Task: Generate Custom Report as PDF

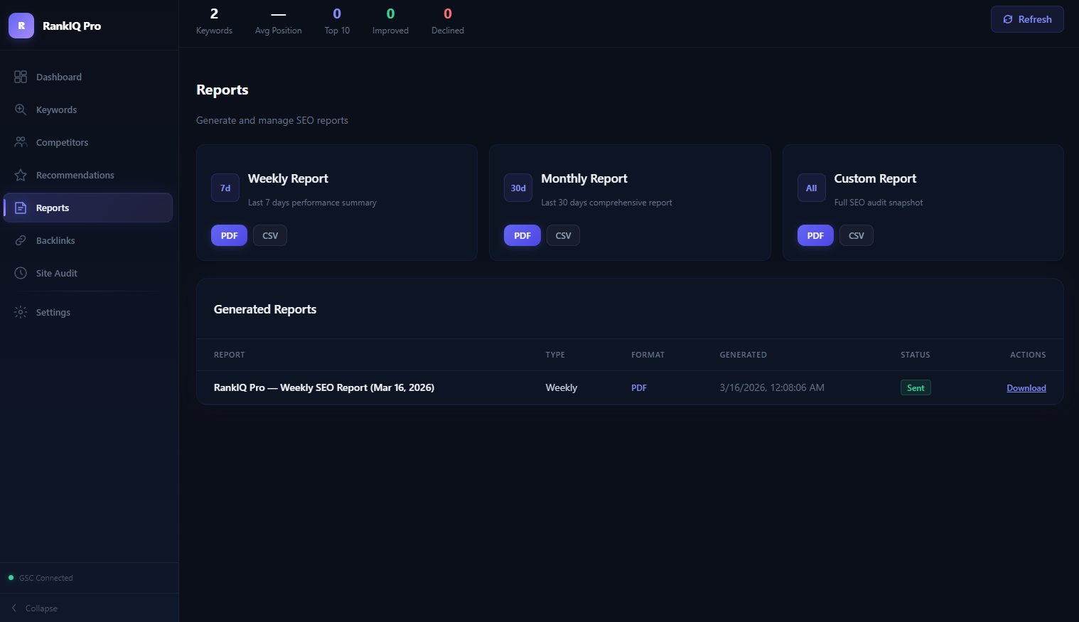Action: point(815,235)
